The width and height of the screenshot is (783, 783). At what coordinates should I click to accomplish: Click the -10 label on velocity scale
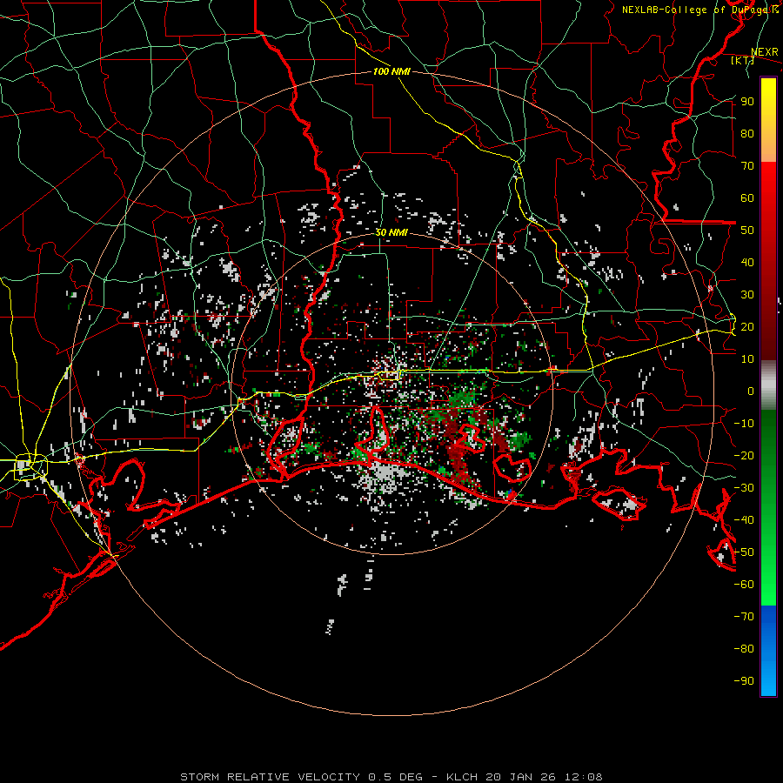coord(744,424)
